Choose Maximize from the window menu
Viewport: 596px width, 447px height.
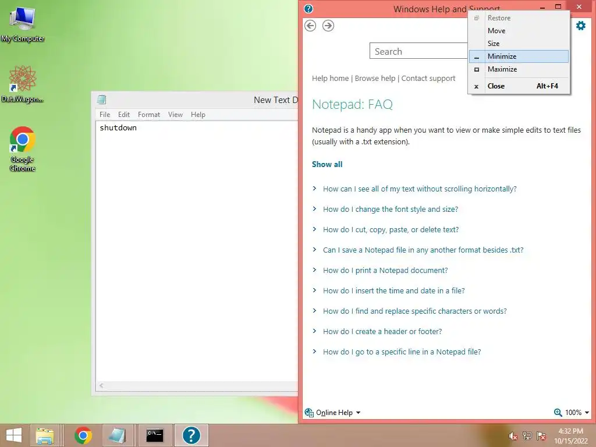519,69
